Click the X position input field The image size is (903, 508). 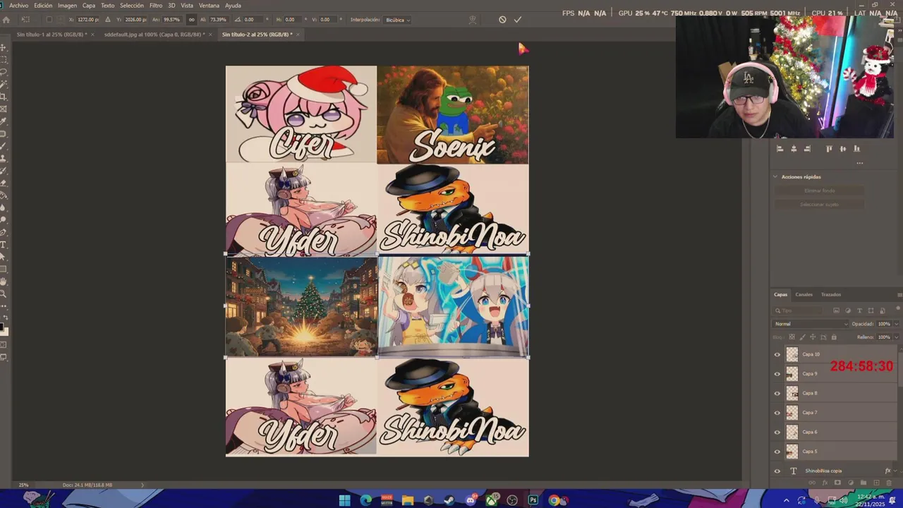(x=87, y=20)
